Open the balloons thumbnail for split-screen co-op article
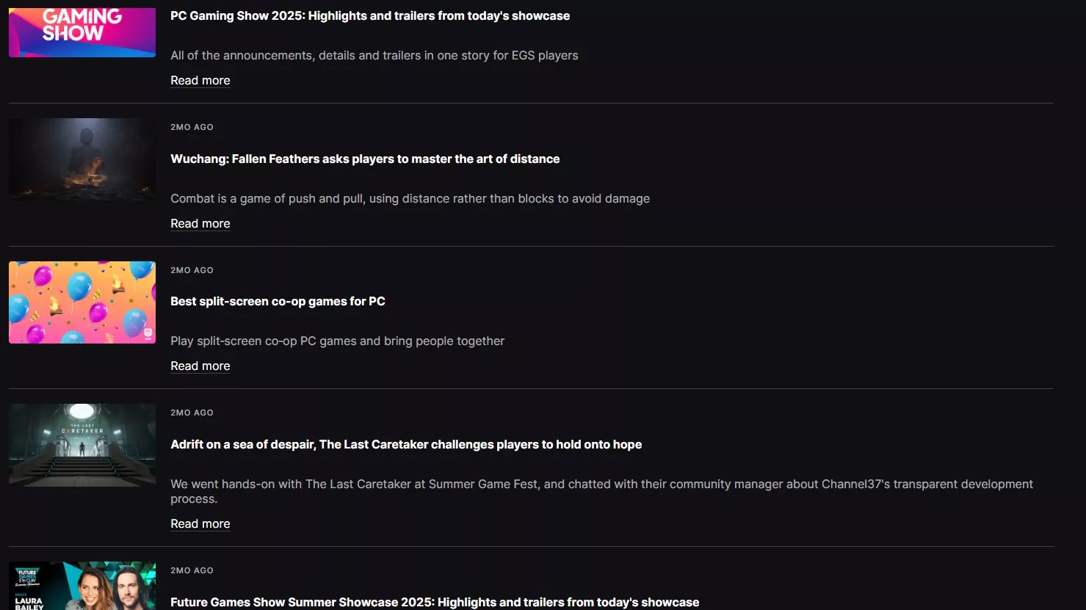 pyautogui.click(x=82, y=302)
